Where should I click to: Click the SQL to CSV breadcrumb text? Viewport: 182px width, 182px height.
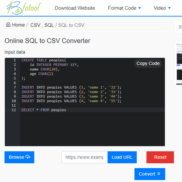(71, 25)
